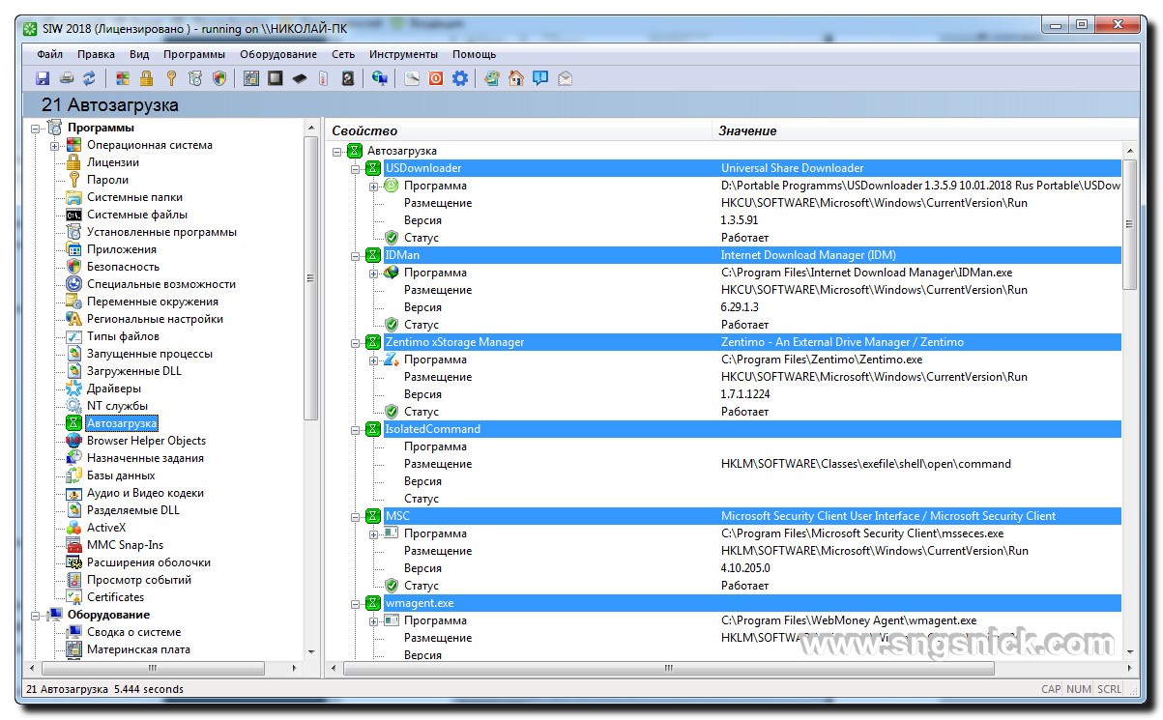The image size is (1163, 720).
Task: Open the Программы menu
Action: click(x=194, y=54)
